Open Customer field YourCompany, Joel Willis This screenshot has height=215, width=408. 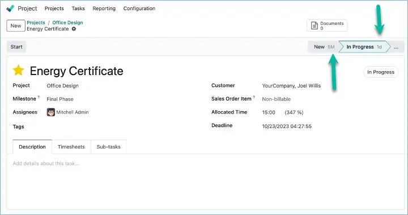291,86
